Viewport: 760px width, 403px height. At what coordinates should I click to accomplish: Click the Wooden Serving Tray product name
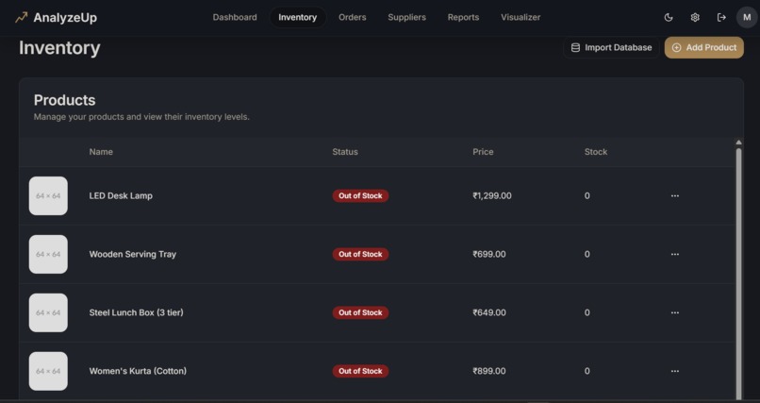click(x=133, y=254)
